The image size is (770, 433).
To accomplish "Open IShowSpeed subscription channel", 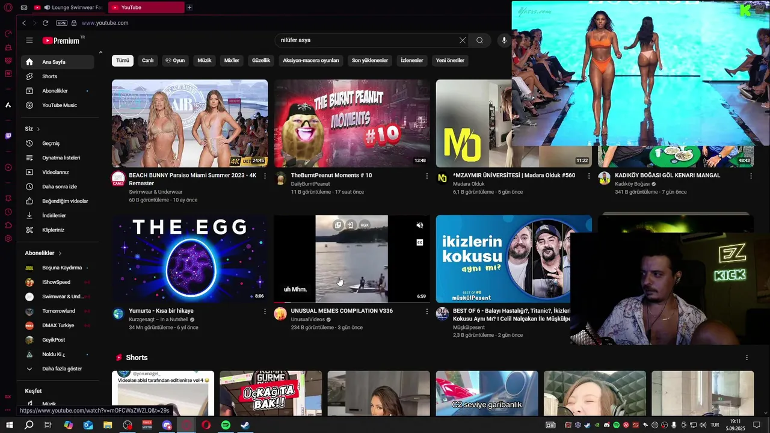I will (x=58, y=282).
